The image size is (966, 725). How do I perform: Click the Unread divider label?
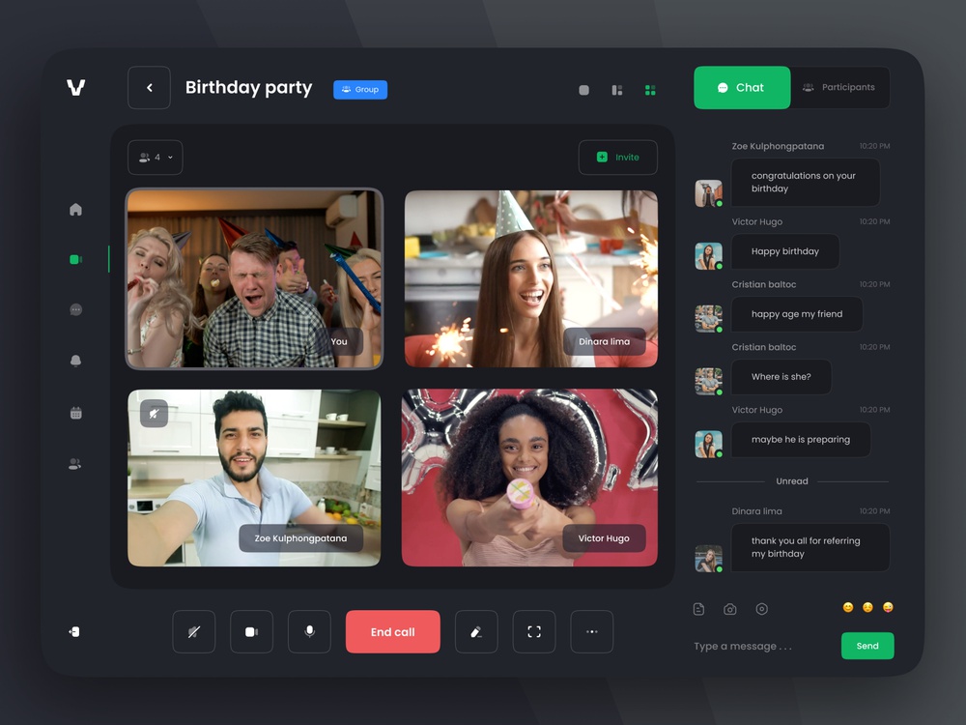tap(792, 481)
